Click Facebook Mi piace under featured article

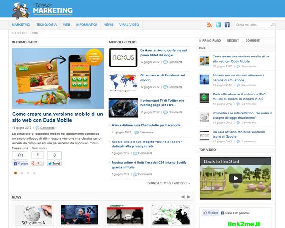[x=20, y=163]
